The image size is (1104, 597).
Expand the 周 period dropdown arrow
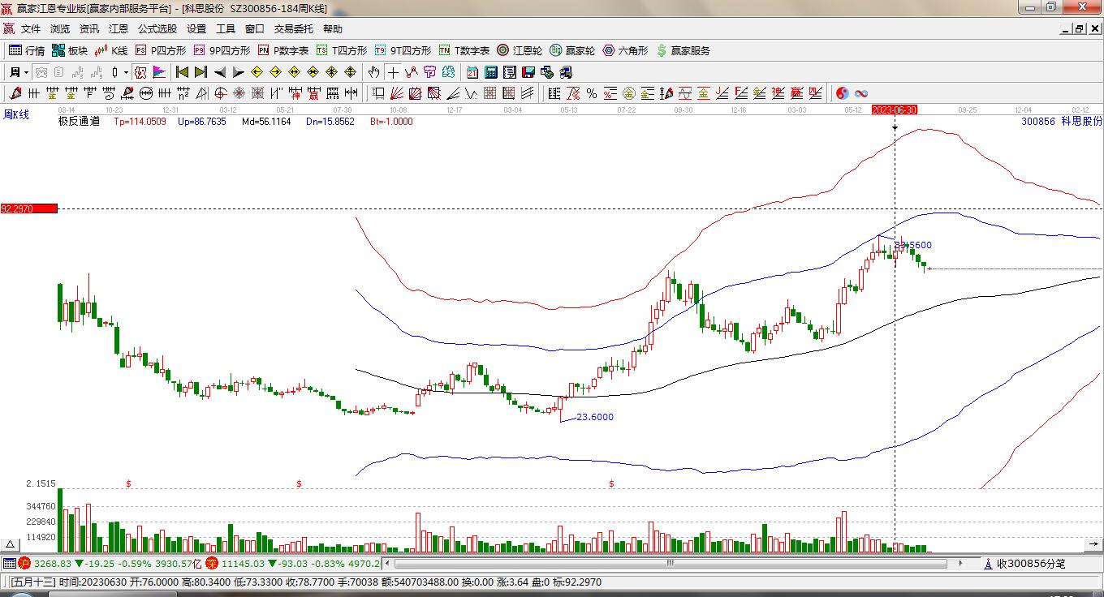pos(27,72)
